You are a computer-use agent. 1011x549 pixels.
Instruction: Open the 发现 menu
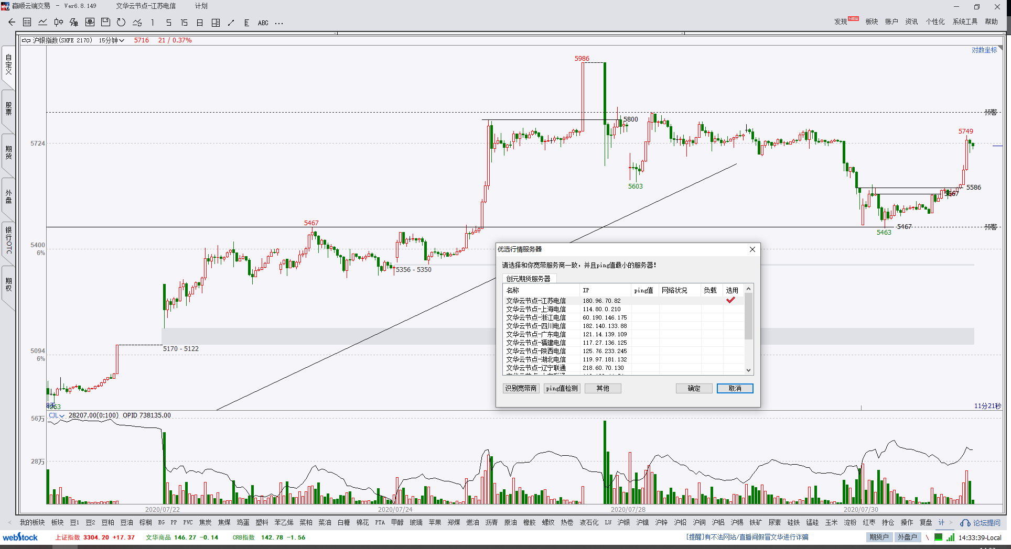click(841, 21)
